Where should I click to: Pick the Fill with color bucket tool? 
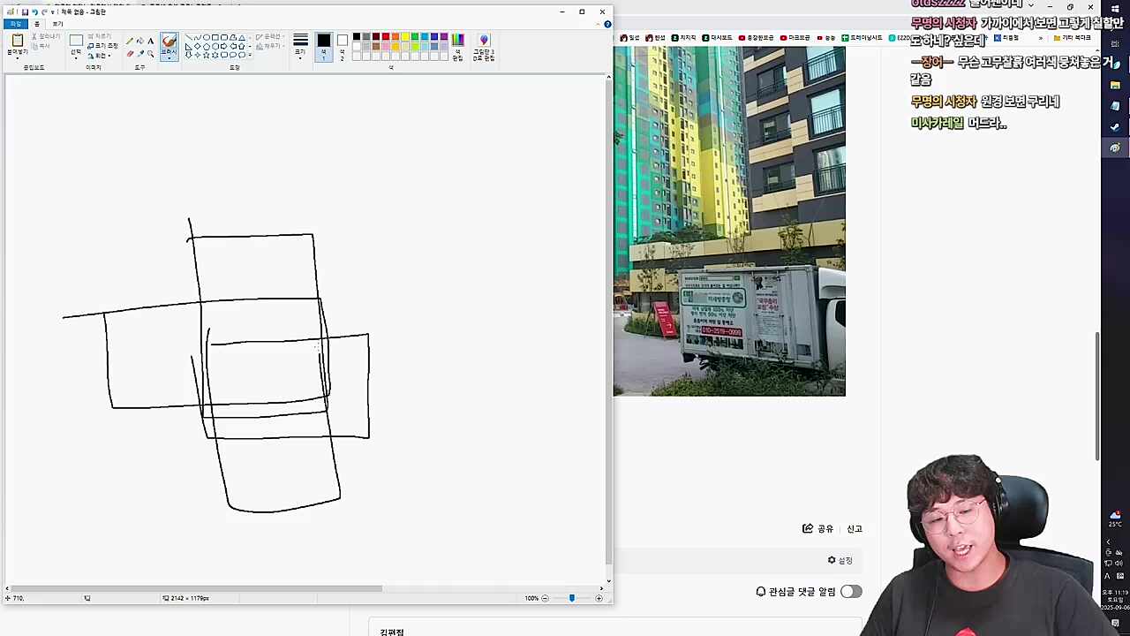[x=140, y=42]
